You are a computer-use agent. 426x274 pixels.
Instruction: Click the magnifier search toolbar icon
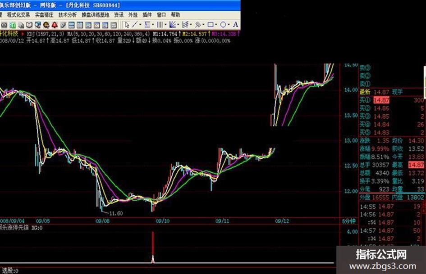(x=38, y=25)
